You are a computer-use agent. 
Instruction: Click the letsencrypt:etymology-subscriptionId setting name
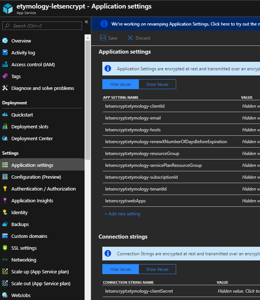[141, 177]
